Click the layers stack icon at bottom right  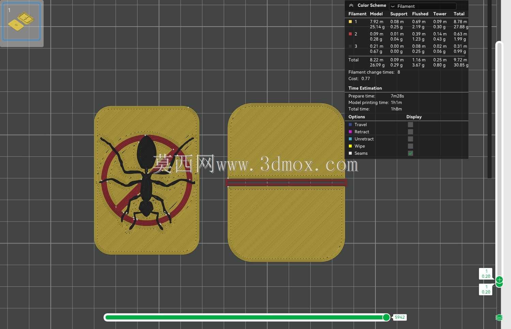pyautogui.click(x=499, y=318)
